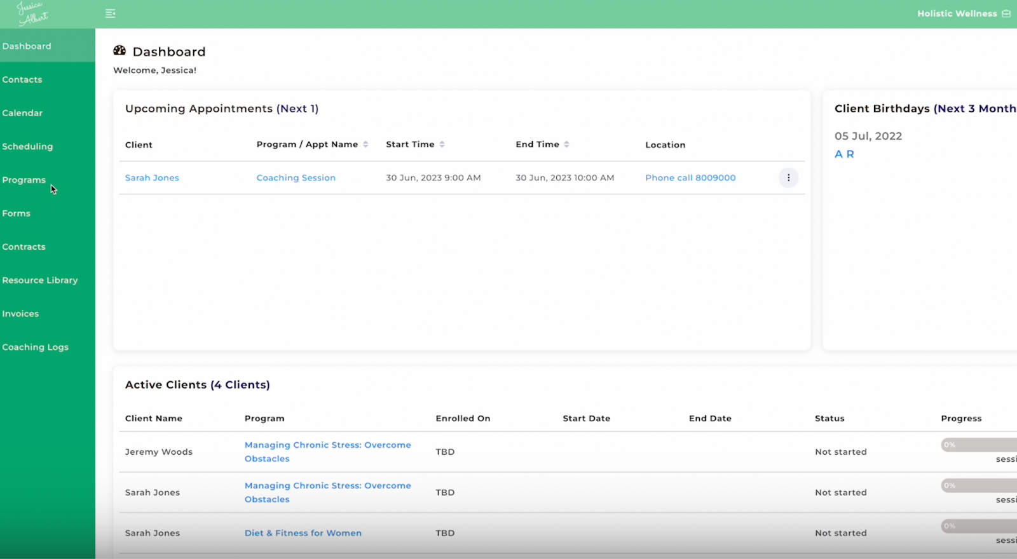Click the End Date column header
Image resolution: width=1017 pixels, height=559 pixels.
(710, 419)
